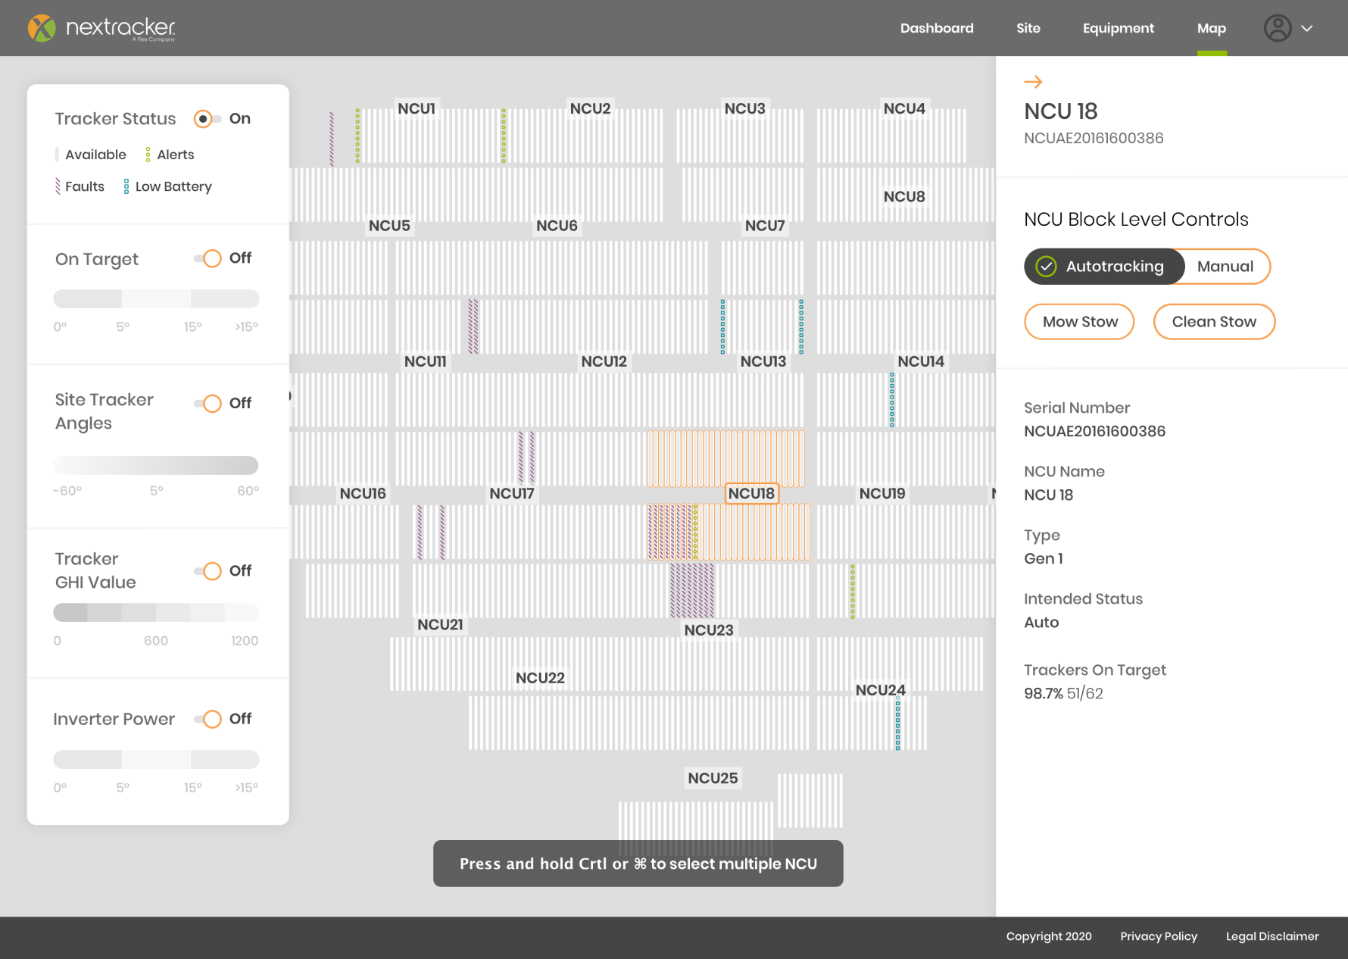
Task: Turn on the Tracker GHI Value toggle
Action: pos(208,570)
